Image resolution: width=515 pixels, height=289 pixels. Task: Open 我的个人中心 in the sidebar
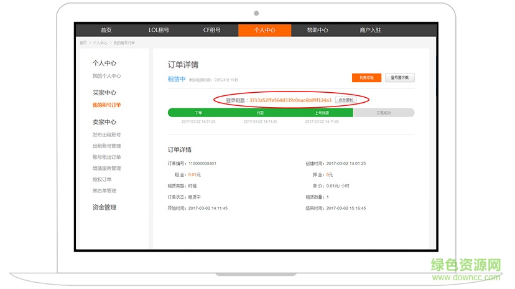tap(106, 76)
